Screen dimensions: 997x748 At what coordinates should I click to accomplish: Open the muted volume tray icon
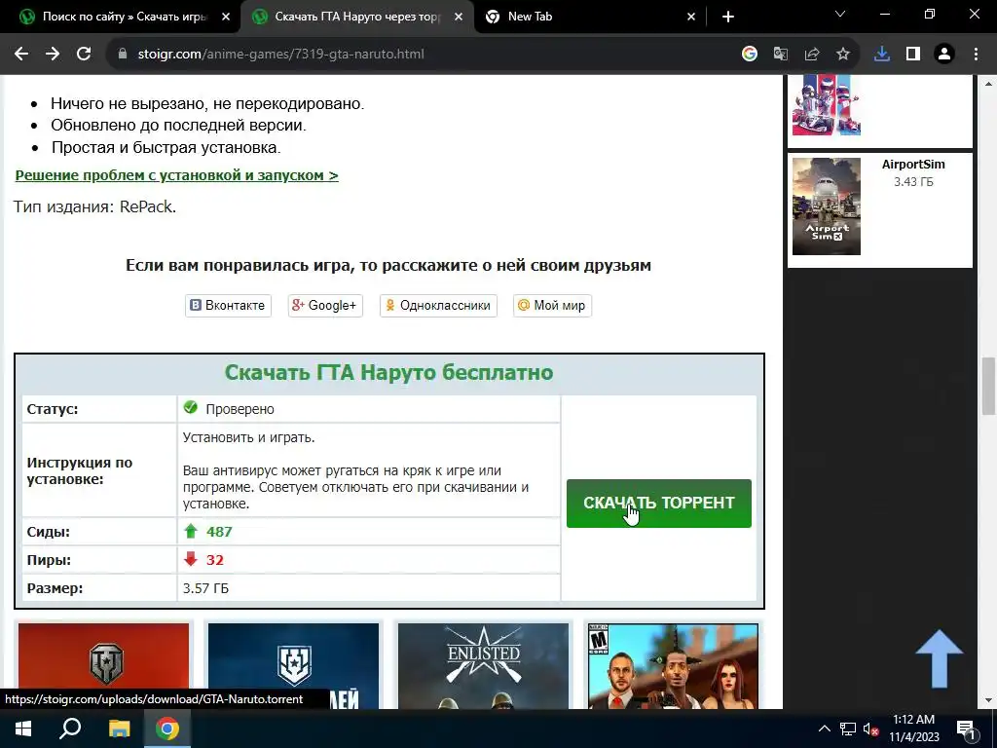(x=870, y=729)
